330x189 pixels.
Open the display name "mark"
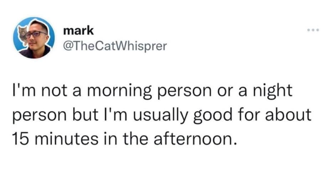pyautogui.click(x=78, y=31)
